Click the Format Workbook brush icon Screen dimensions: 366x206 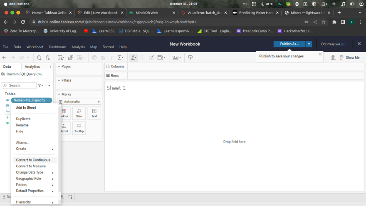(151, 57)
